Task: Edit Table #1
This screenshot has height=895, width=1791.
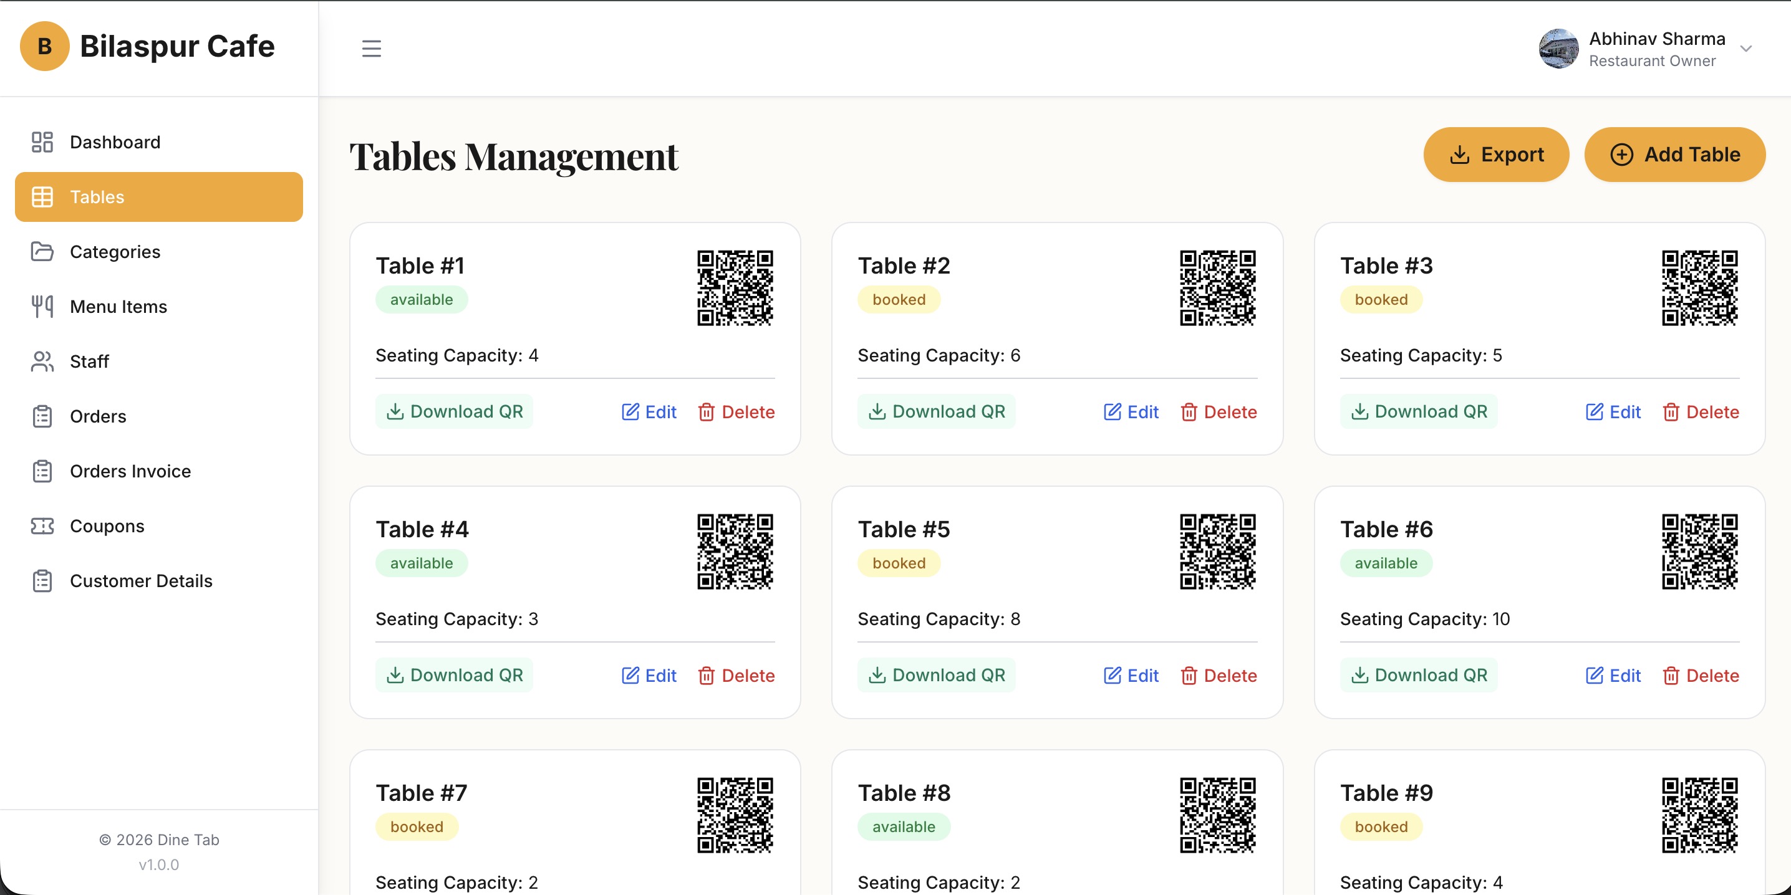Action: point(649,412)
